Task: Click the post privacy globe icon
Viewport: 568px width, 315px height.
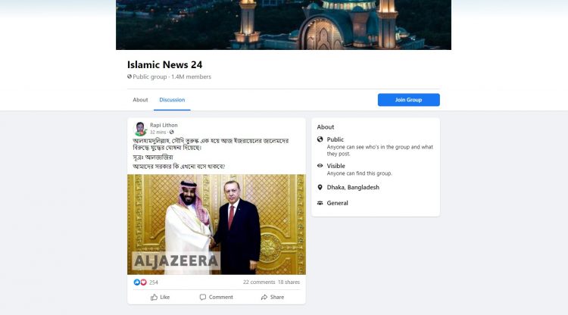Action: click(172, 133)
